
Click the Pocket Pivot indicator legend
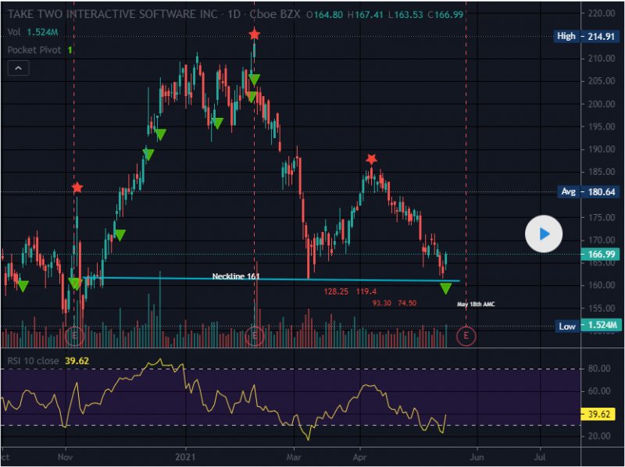[40, 50]
